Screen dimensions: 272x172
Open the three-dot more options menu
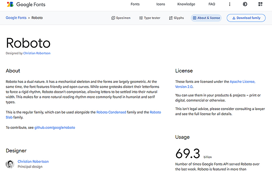(x=230, y=4)
